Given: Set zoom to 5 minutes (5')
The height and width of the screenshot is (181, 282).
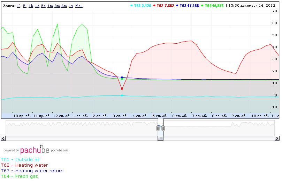Looking at the screenshot, I should point(25,6).
